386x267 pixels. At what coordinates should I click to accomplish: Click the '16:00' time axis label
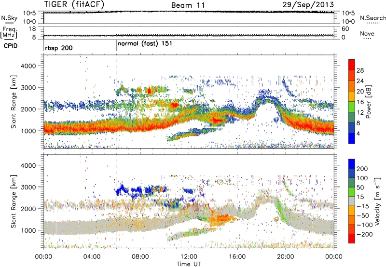click(237, 257)
